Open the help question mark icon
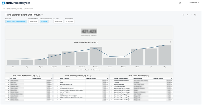202x105 pixels. (180, 3)
